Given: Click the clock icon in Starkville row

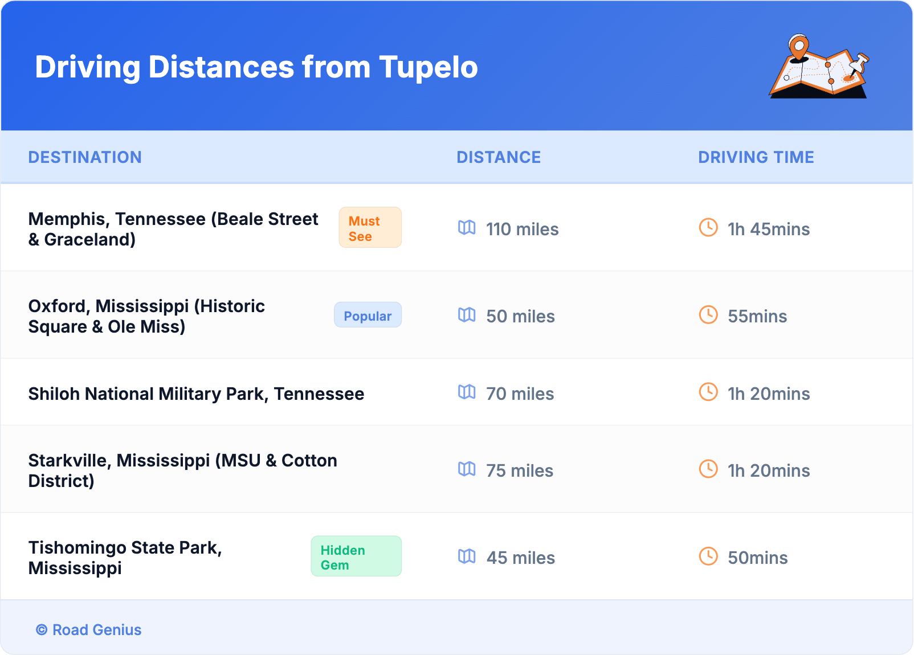Looking at the screenshot, I should (708, 469).
